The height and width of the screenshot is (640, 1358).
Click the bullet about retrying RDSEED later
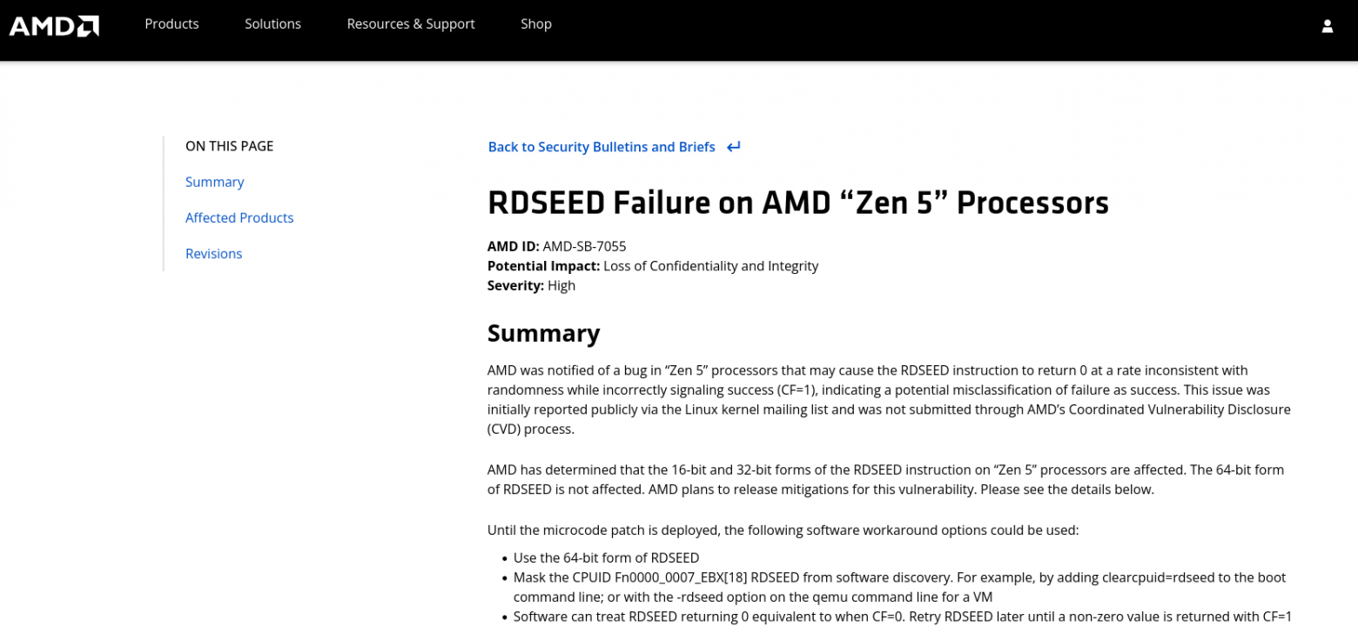pos(902,617)
